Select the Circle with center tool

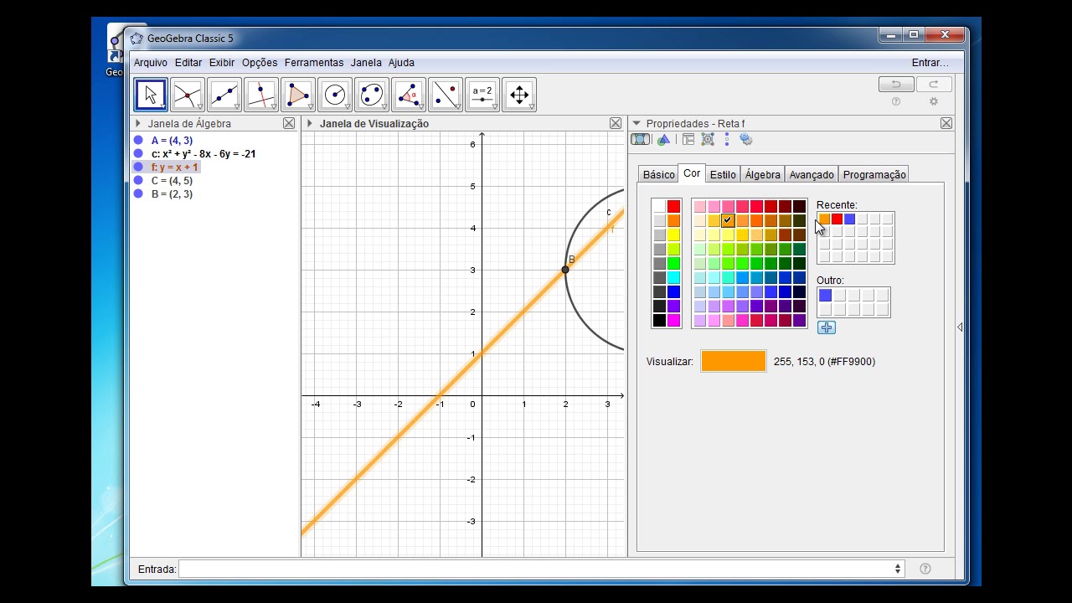click(x=335, y=95)
